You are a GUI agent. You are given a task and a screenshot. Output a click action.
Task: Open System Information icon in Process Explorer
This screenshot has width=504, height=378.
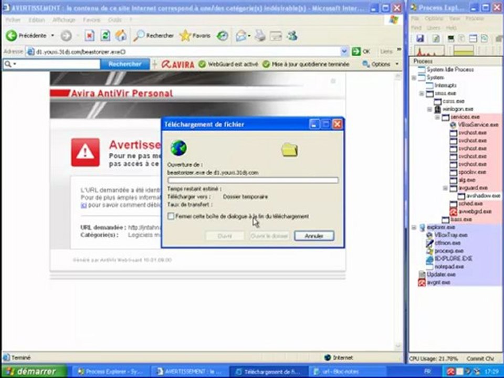(451, 39)
